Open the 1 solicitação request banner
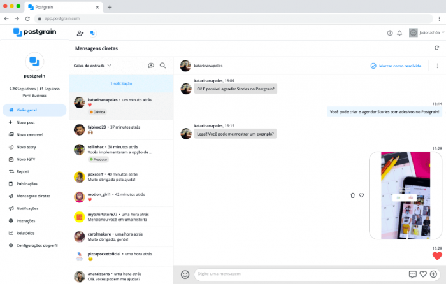The image size is (446, 284). click(x=121, y=83)
